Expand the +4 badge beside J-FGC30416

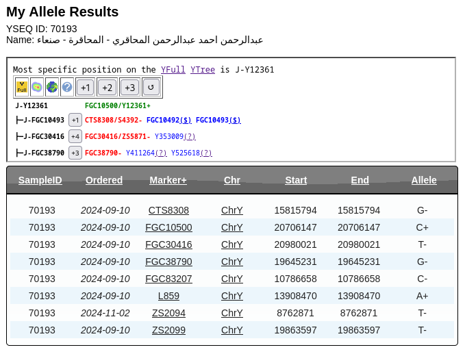[x=75, y=136]
